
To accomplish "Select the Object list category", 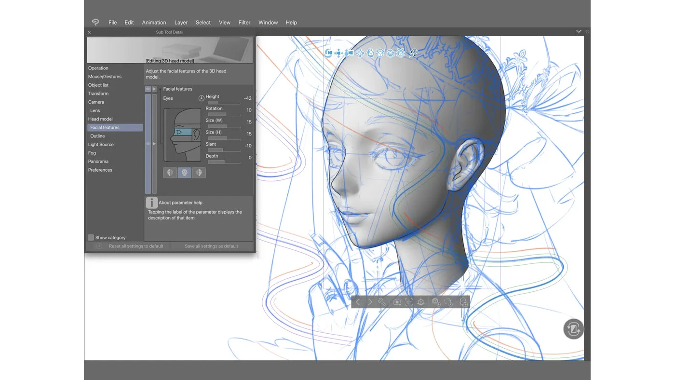I will tap(98, 85).
